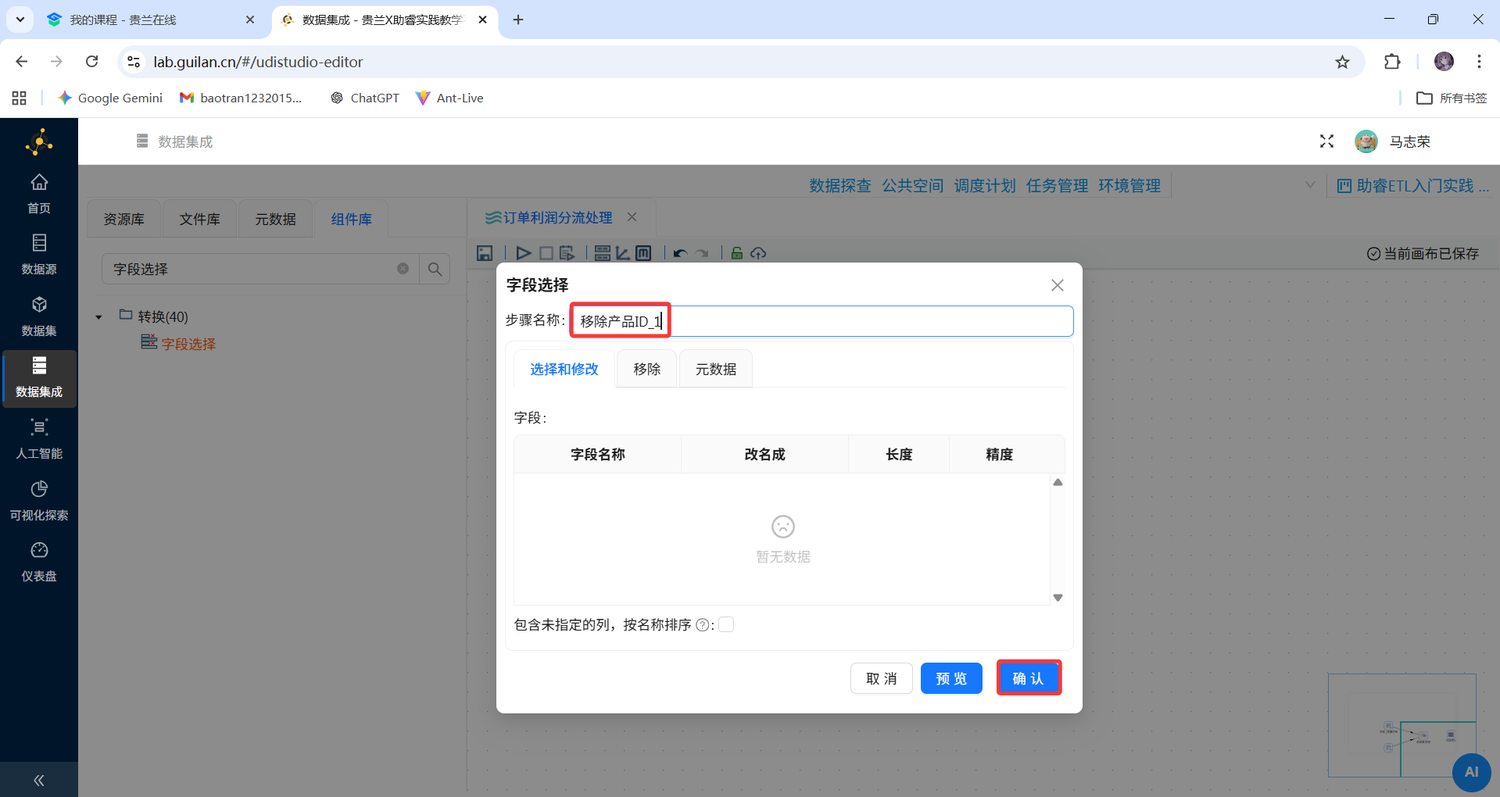Upload the flow via the cloud icon
1500x797 pixels.
click(759, 252)
